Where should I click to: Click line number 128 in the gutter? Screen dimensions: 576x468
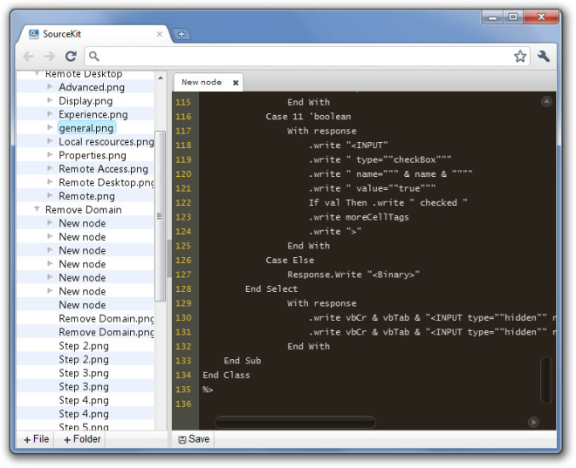(183, 289)
